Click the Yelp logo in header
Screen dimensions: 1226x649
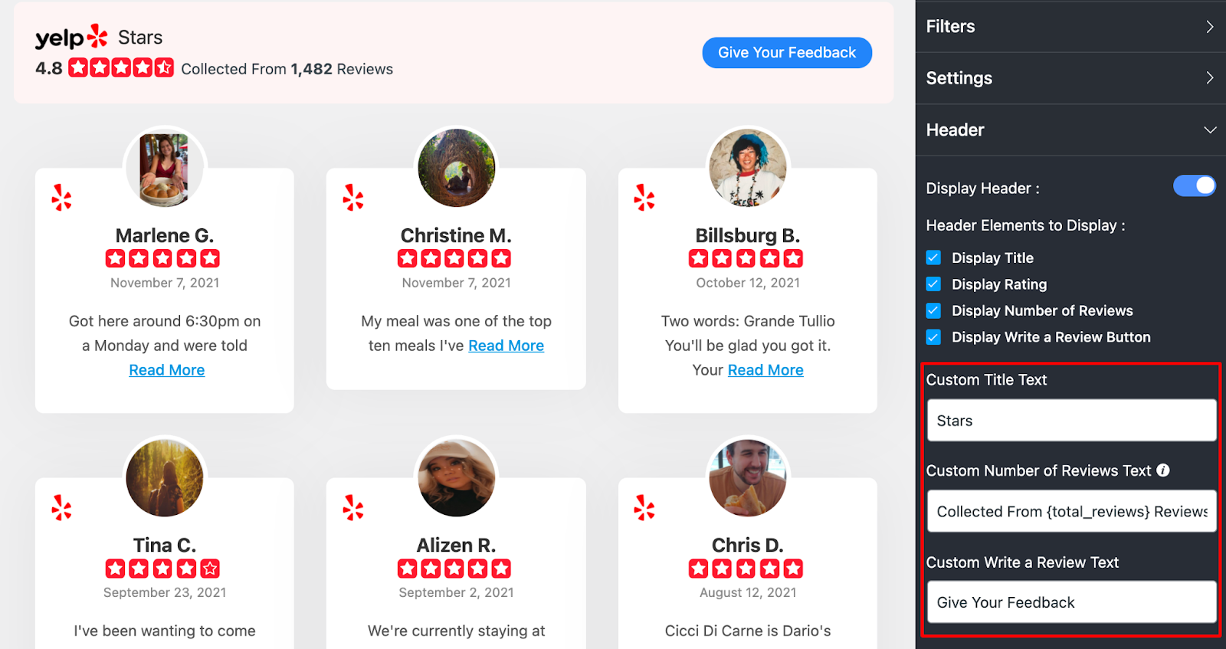[71, 37]
